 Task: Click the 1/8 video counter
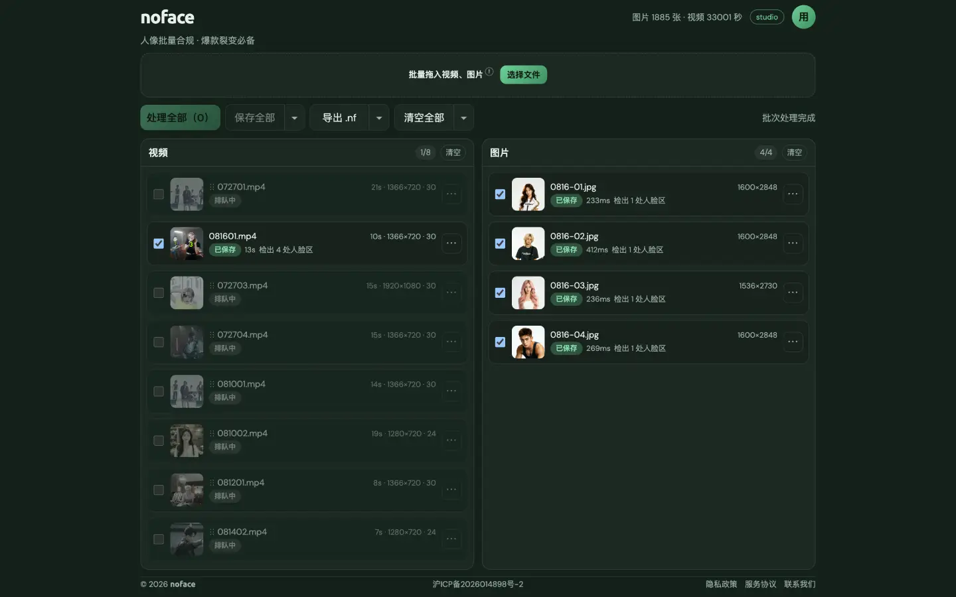pyautogui.click(x=426, y=153)
